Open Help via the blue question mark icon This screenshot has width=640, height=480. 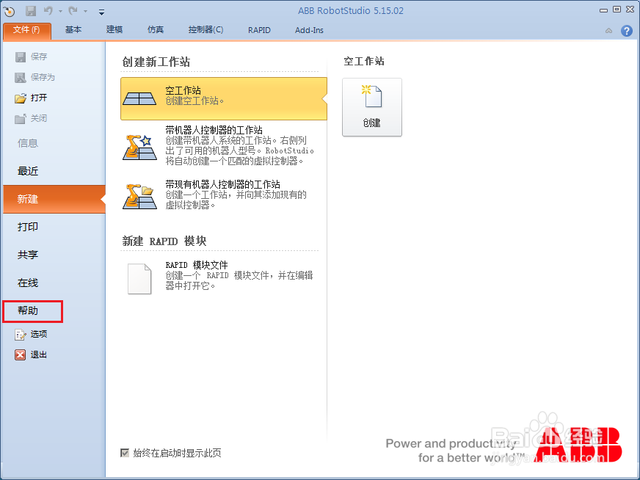coord(627,31)
